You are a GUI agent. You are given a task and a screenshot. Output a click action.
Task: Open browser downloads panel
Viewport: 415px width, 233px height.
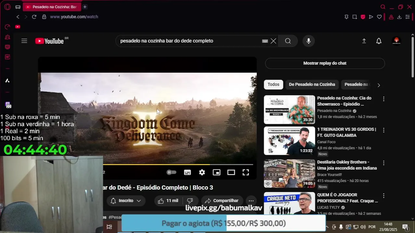399,17
